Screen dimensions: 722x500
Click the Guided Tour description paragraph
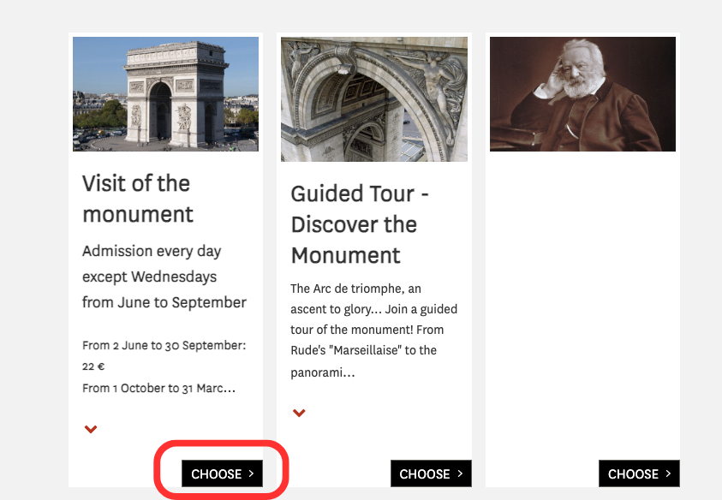click(373, 330)
